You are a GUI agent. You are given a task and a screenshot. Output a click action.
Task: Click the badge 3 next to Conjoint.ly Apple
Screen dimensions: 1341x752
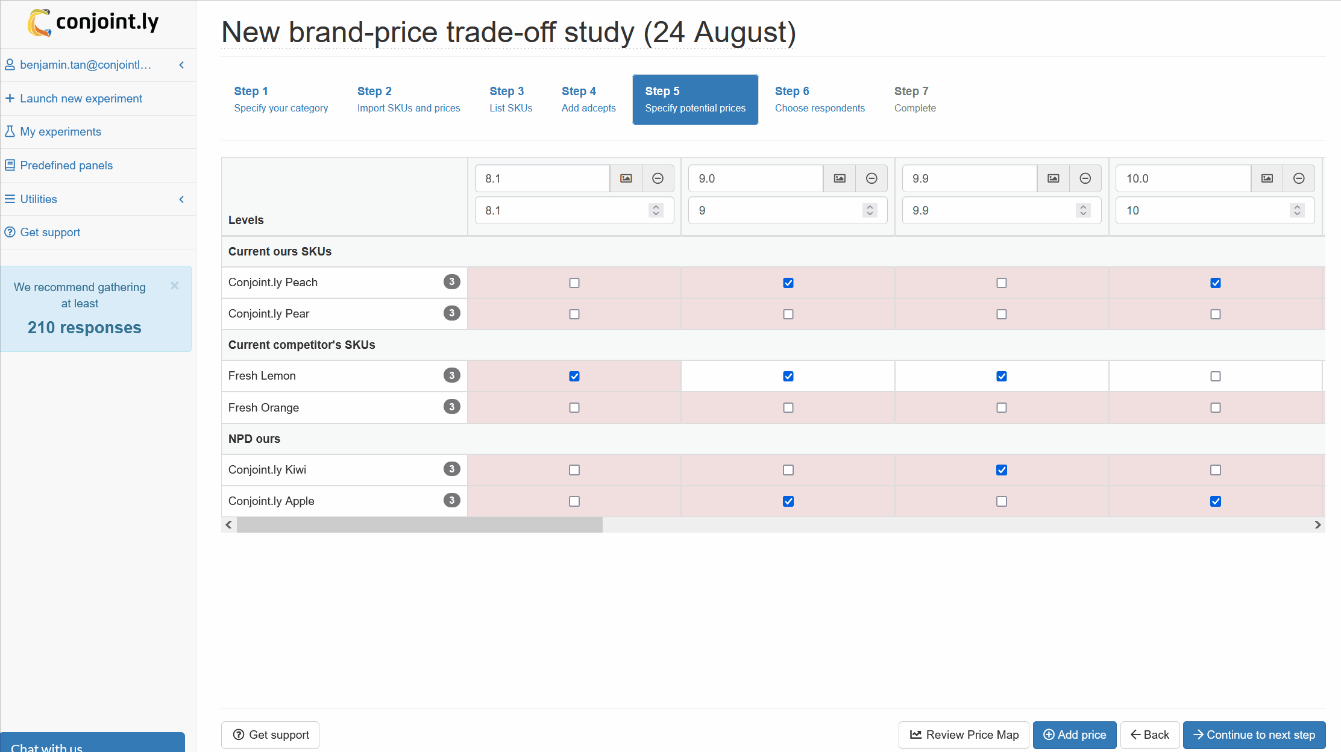tap(452, 500)
